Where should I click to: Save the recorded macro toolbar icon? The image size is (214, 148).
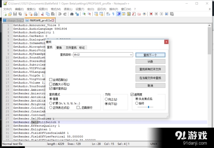pyautogui.click(x=172, y=14)
